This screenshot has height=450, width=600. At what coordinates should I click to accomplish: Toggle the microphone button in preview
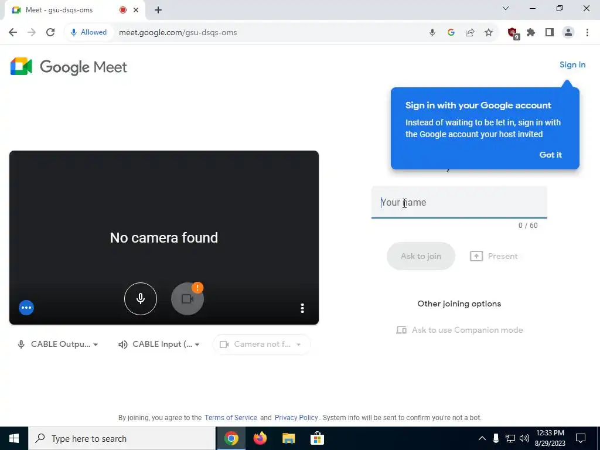tap(141, 299)
